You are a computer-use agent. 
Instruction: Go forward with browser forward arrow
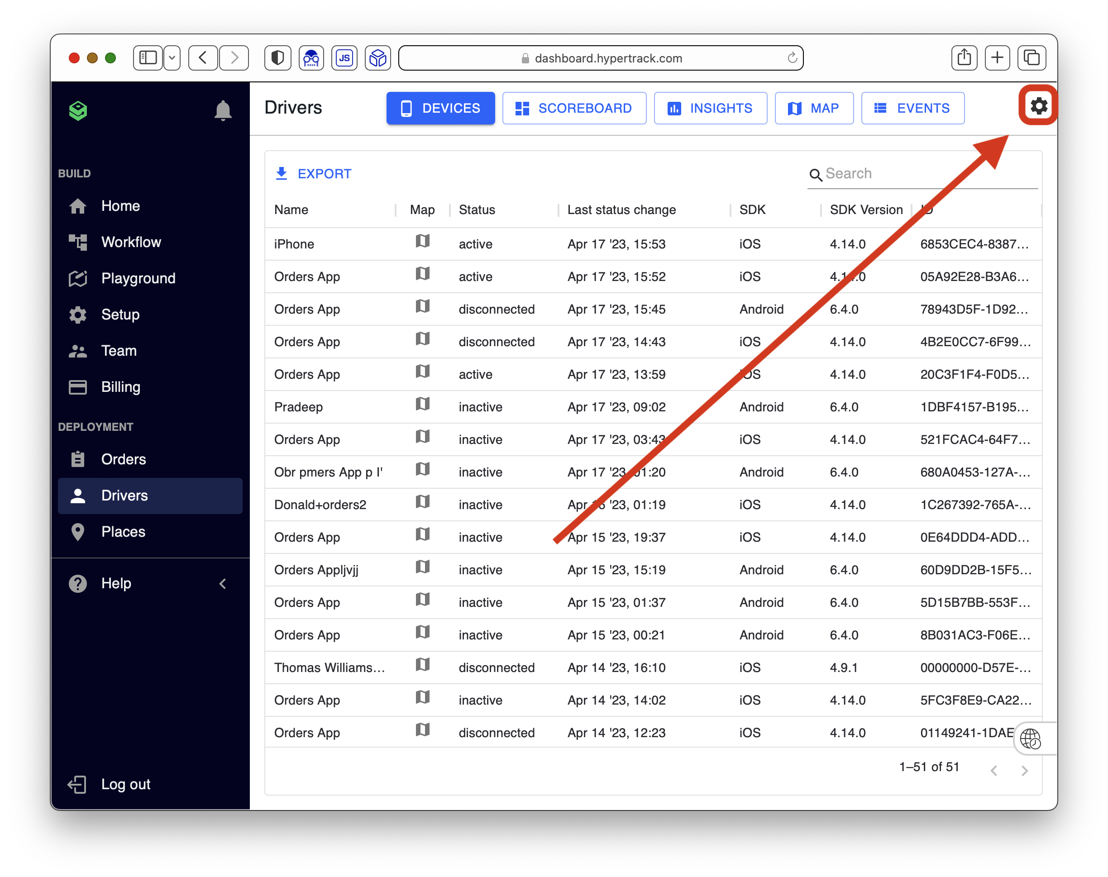(234, 57)
